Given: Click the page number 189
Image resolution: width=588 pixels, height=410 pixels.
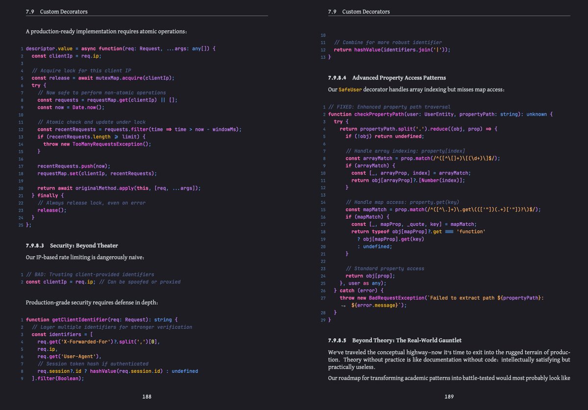Looking at the screenshot, I should [x=449, y=397].
